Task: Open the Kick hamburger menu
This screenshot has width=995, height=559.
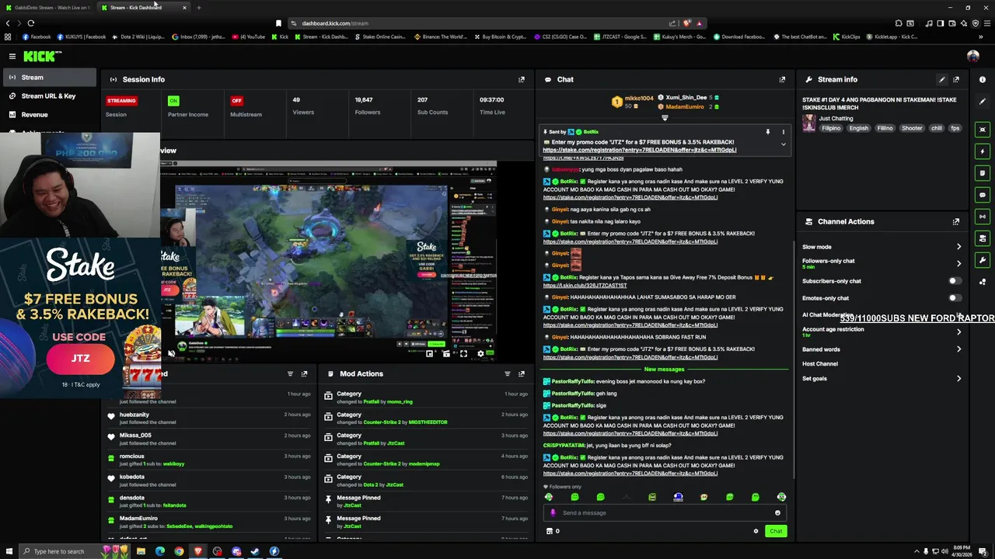Action: [12, 56]
